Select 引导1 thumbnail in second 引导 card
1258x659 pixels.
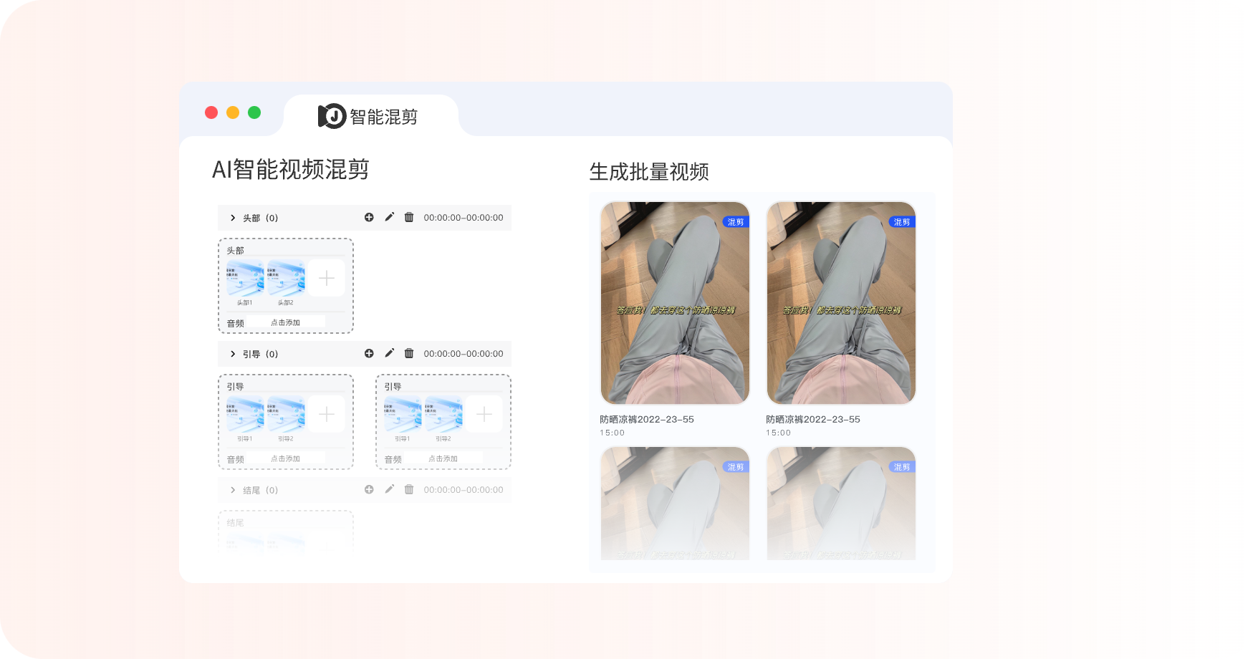[403, 415]
